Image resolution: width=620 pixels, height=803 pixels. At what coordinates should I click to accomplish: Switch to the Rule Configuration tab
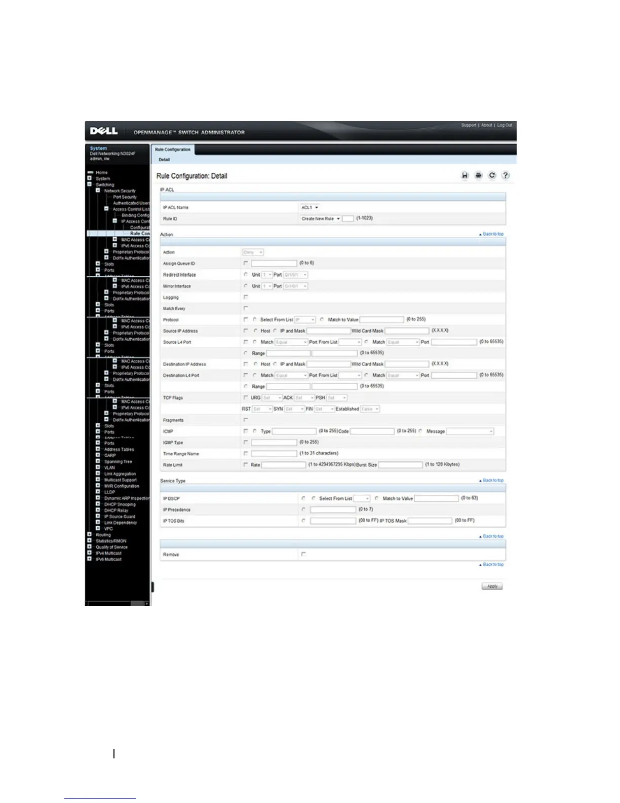[173, 150]
